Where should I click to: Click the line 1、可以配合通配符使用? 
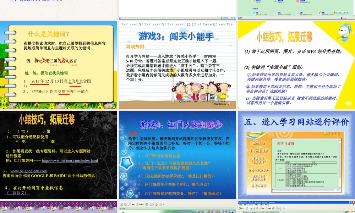click(x=27, y=137)
